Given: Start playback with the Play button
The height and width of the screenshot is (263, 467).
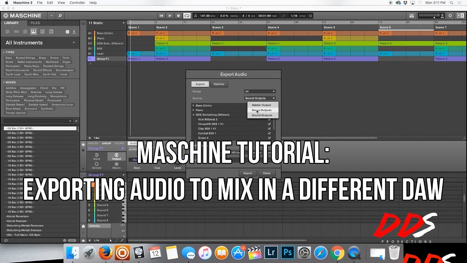Looking at the screenshot, I should pos(170,16).
